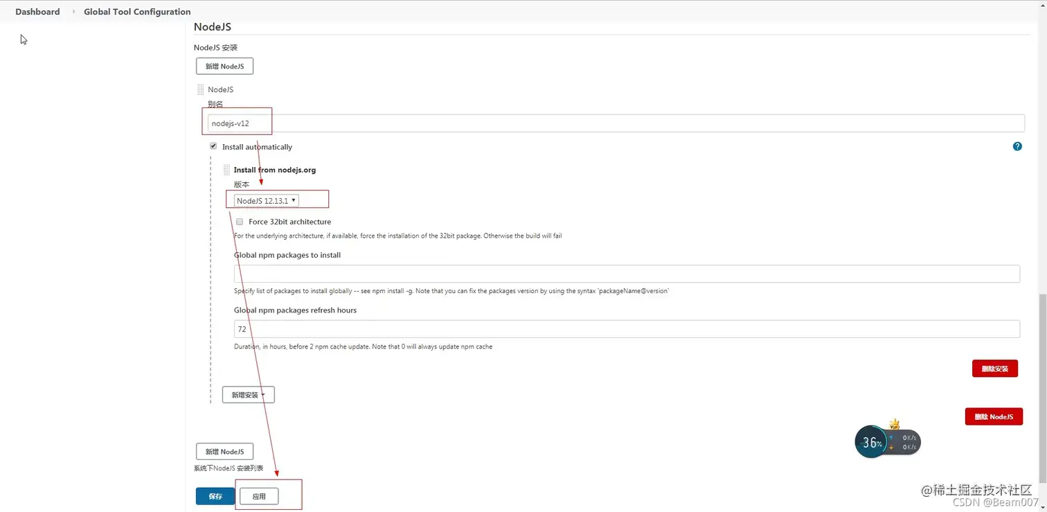Focus the npm packages refresh hours field
1047x512 pixels.
[627, 329]
